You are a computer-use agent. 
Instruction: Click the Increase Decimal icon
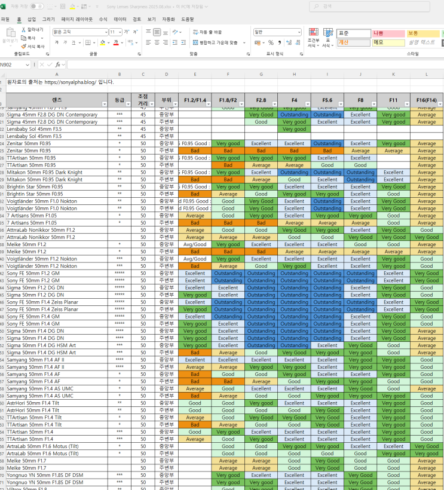coord(289,42)
